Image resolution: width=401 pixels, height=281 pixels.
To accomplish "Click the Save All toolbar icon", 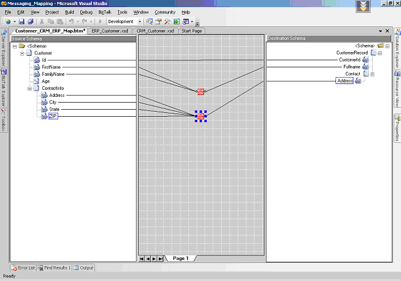I will click(30, 22).
